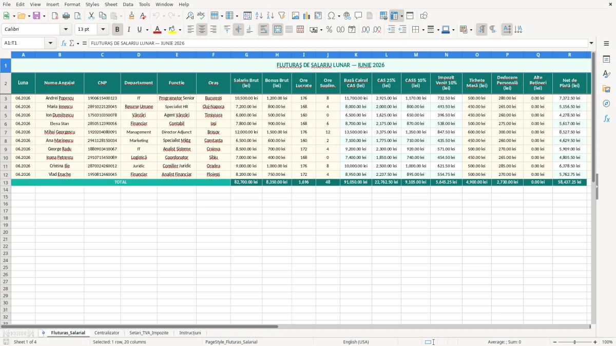Viewport: 616px width, 346px height.
Task: Click the Split Window icon
Action: coord(410,16)
